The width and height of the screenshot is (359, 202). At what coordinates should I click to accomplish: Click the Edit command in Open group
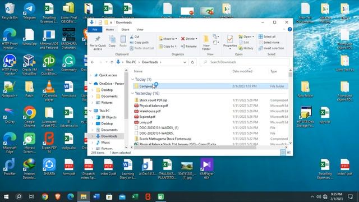point(244,43)
